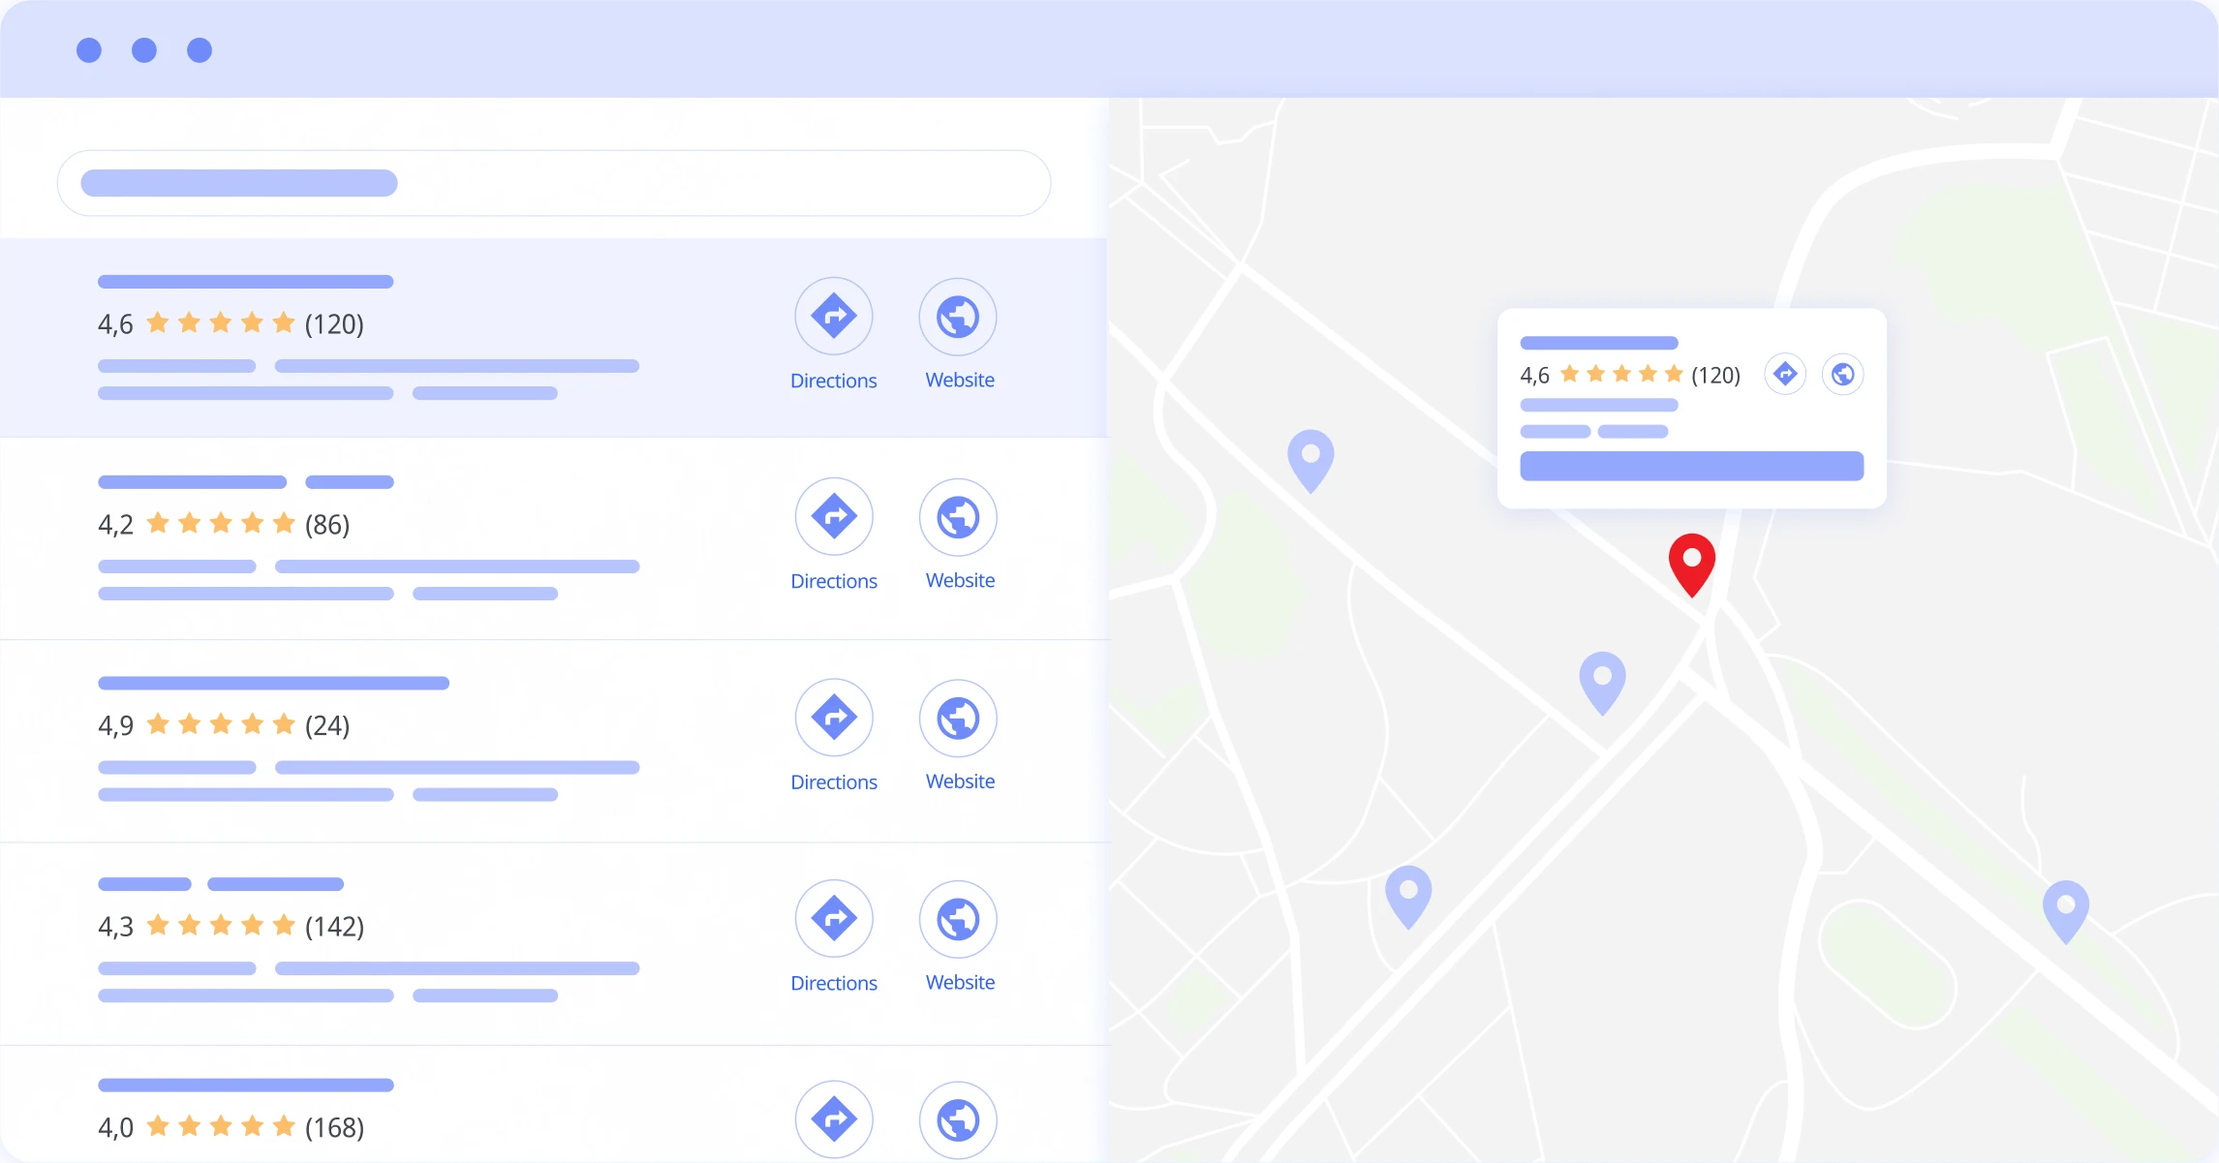Select the blue map pin at far right
This screenshot has height=1163, width=2219.
click(2065, 908)
